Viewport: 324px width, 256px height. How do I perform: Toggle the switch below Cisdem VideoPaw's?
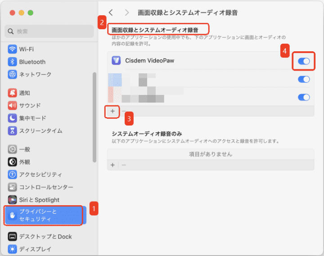click(x=304, y=79)
